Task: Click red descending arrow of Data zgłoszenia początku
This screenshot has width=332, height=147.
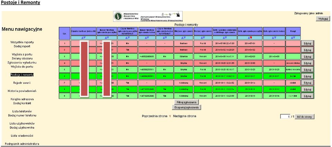Action: (251, 38)
